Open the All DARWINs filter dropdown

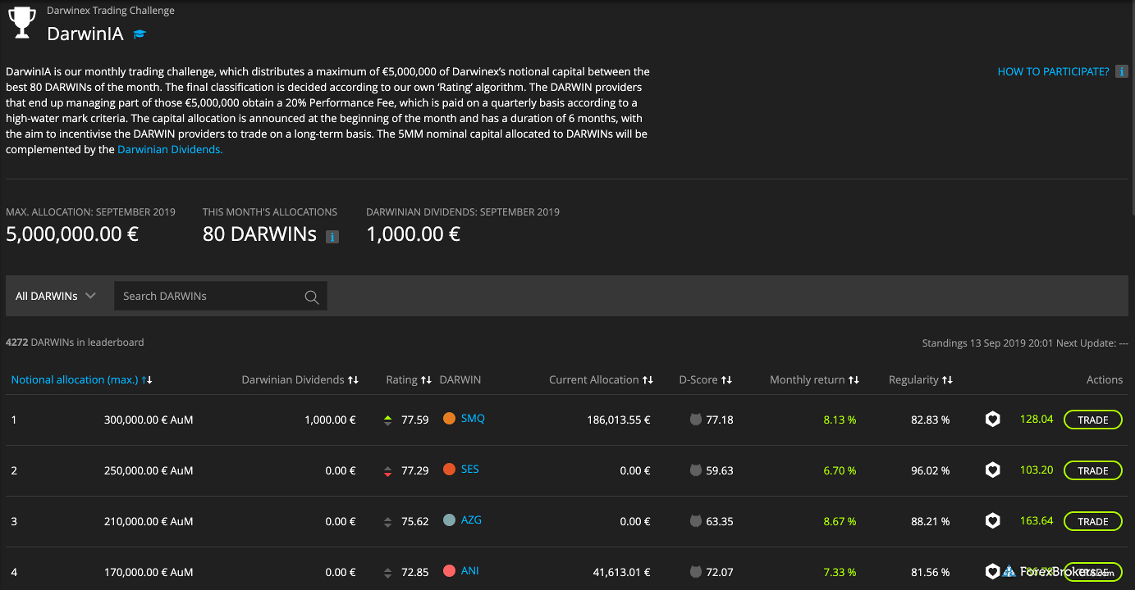(x=56, y=296)
